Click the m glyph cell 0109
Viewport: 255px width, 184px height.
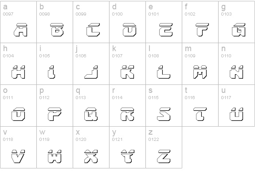point(200,64)
